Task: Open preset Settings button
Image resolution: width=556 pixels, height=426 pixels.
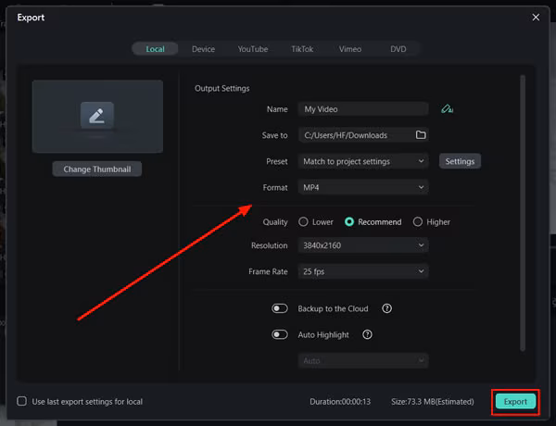Action: pyautogui.click(x=460, y=161)
